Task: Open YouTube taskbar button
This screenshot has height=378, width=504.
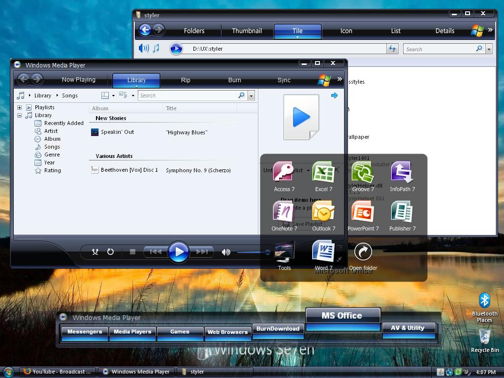Action: [x=58, y=372]
